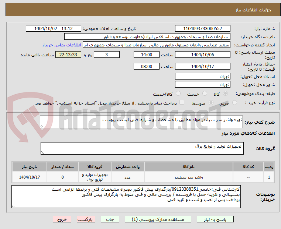The image size is (281, 229).
Task: Click the remaining days field showing 3
Action: point(107,54)
